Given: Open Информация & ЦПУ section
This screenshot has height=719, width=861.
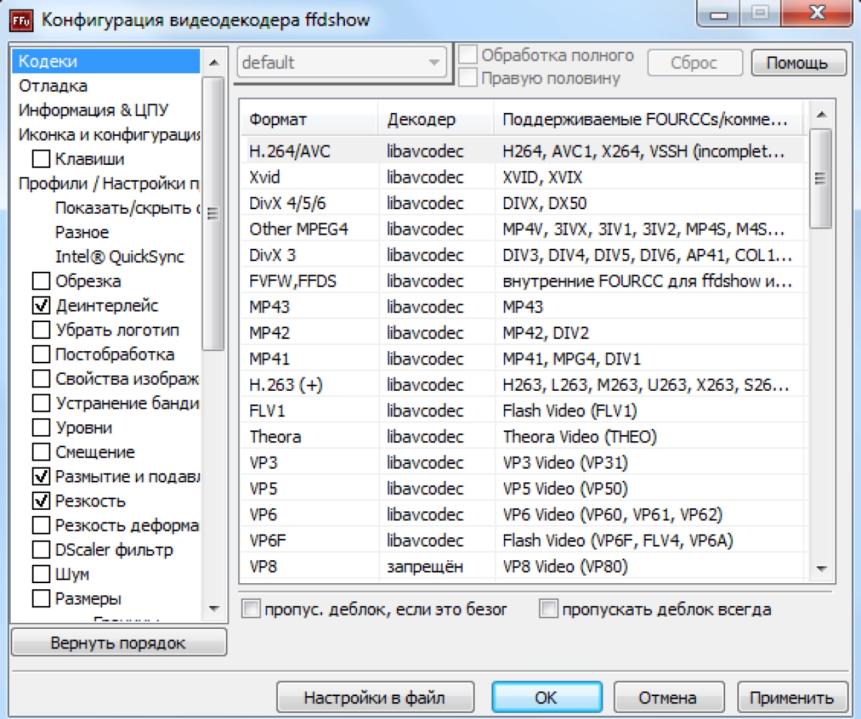Looking at the screenshot, I should (x=93, y=110).
